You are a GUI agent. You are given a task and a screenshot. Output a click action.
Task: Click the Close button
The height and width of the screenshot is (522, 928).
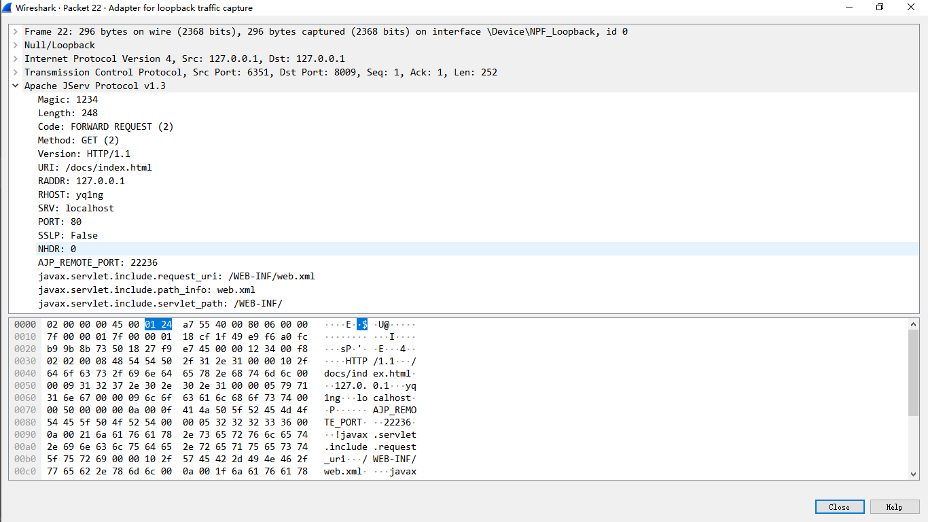tap(840, 507)
